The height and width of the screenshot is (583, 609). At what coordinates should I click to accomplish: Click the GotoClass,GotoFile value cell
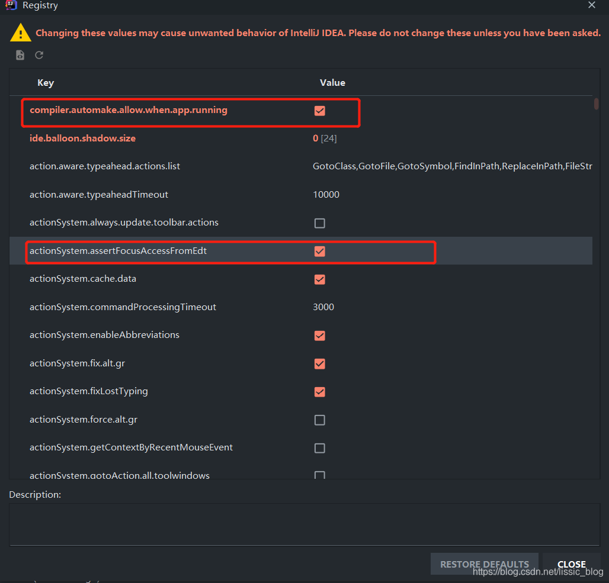(x=453, y=166)
